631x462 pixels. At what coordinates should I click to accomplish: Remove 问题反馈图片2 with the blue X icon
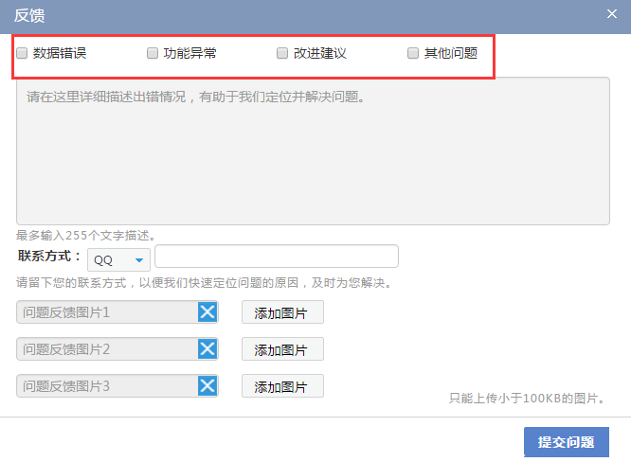pyautogui.click(x=207, y=349)
